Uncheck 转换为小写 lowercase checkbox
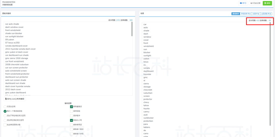Screen dimensions: 275x137 coord(71,120)
